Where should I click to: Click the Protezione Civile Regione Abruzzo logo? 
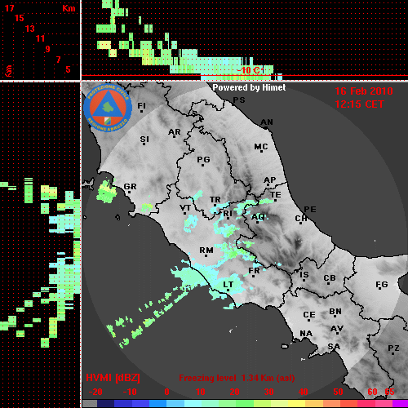click(x=108, y=108)
